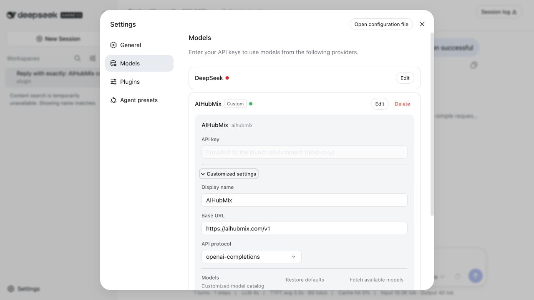Click the 'aihubmix' provider id text
The image size is (534, 300).
242,125
